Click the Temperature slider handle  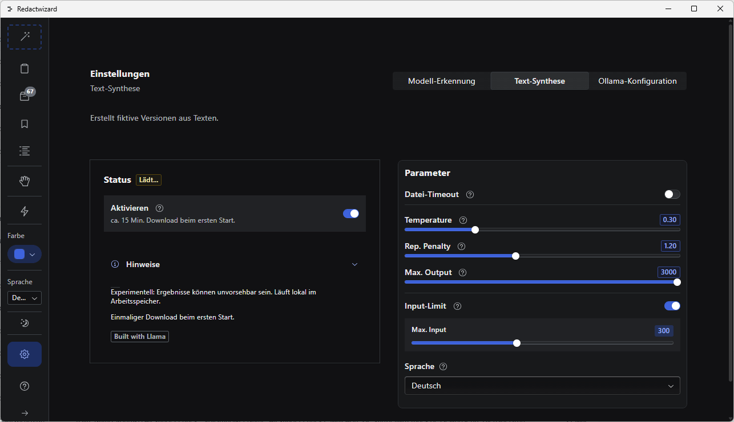tap(475, 230)
